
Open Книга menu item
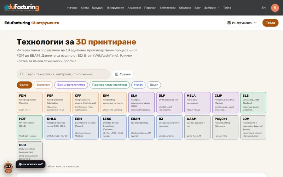[85, 8]
